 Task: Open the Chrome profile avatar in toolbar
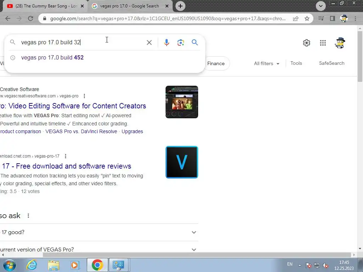344,18
